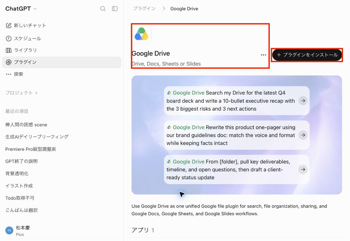350x241 pixels.
Task: Click the 最近の項目 heading
Action: pyautogui.click(x=17, y=111)
